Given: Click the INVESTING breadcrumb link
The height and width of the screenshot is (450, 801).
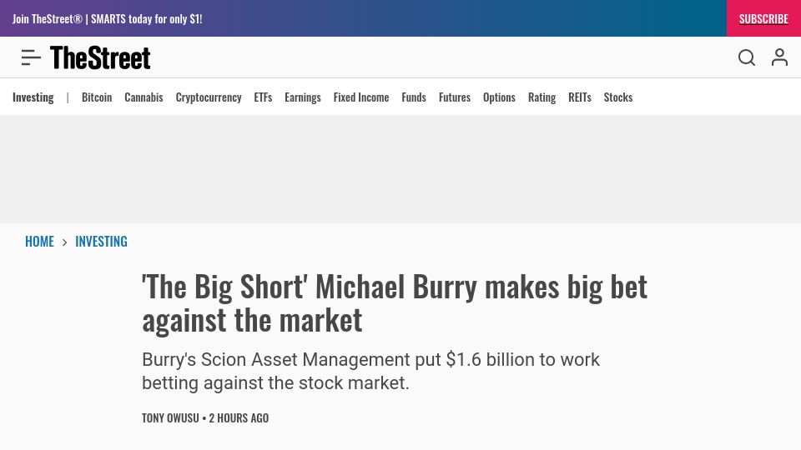Looking at the screenshot, I should tap(101, 242).
